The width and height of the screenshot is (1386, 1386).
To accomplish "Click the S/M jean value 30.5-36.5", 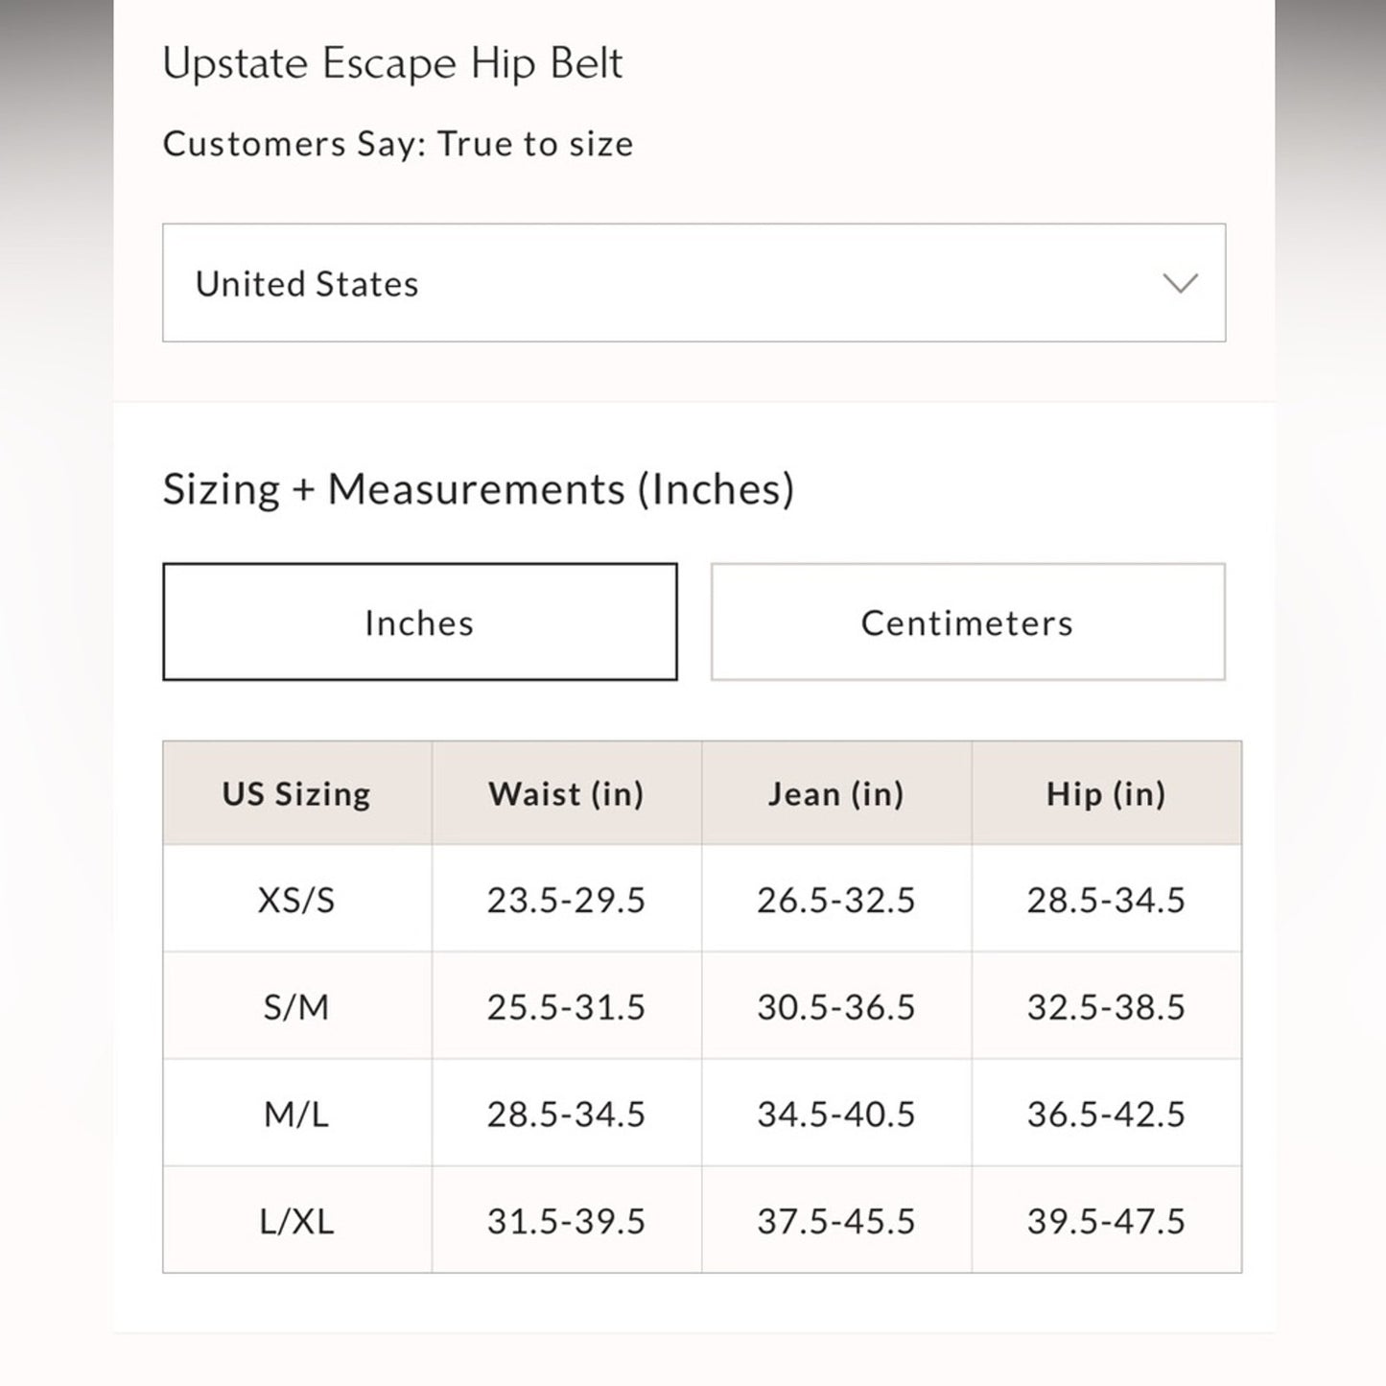I will [x=835, y=1007].
